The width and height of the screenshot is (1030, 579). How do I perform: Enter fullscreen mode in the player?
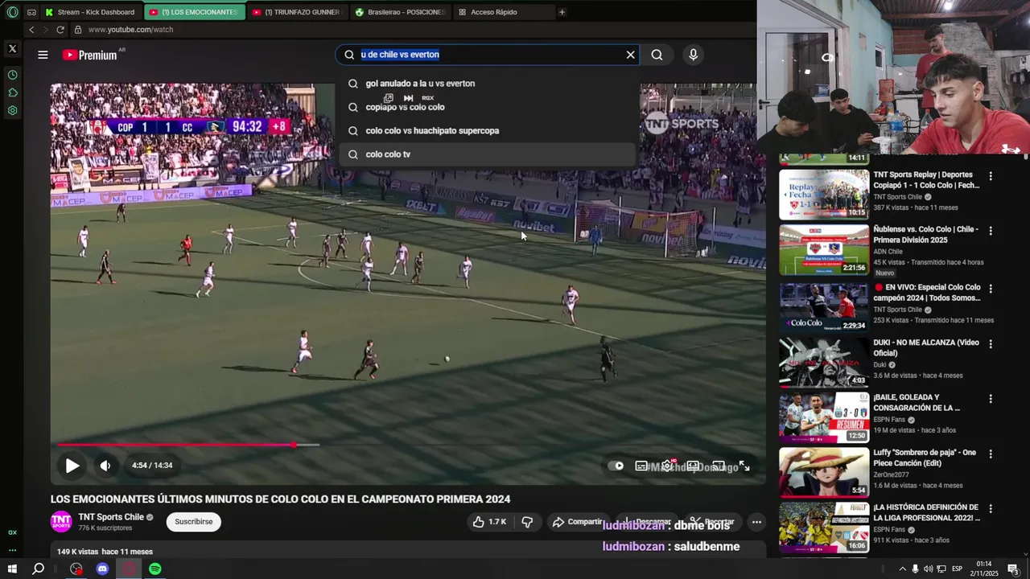[744, 466]
